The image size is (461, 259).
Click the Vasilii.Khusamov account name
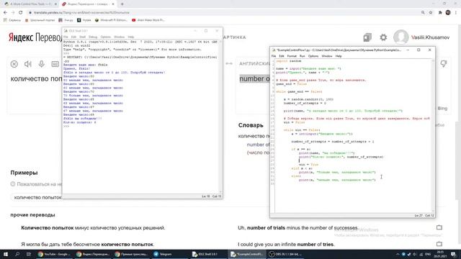point(431,37)
